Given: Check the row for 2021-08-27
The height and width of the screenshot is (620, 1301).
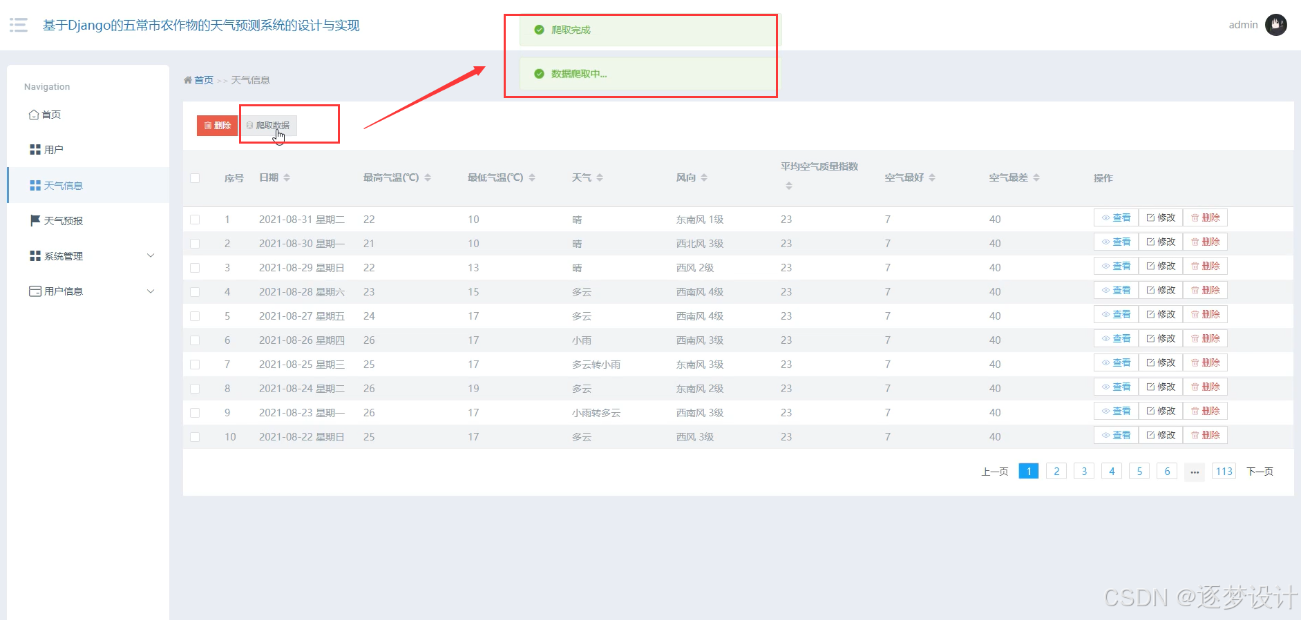Looking at the screenshot, I should [x=195, y=316].
